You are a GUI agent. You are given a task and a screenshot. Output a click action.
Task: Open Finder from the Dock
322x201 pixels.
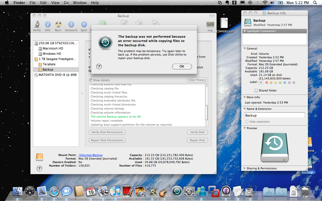coord(18,191)
